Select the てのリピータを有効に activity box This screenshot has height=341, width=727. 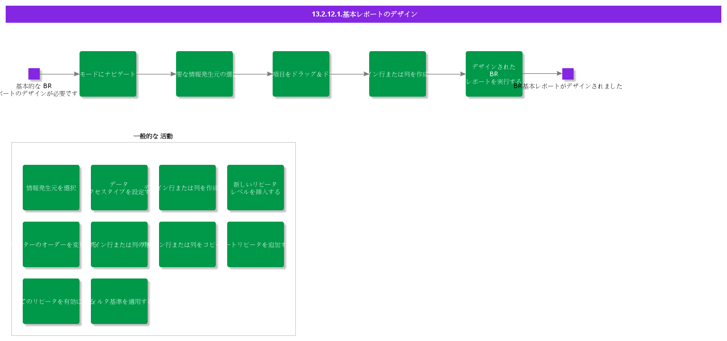pos(51,301)
